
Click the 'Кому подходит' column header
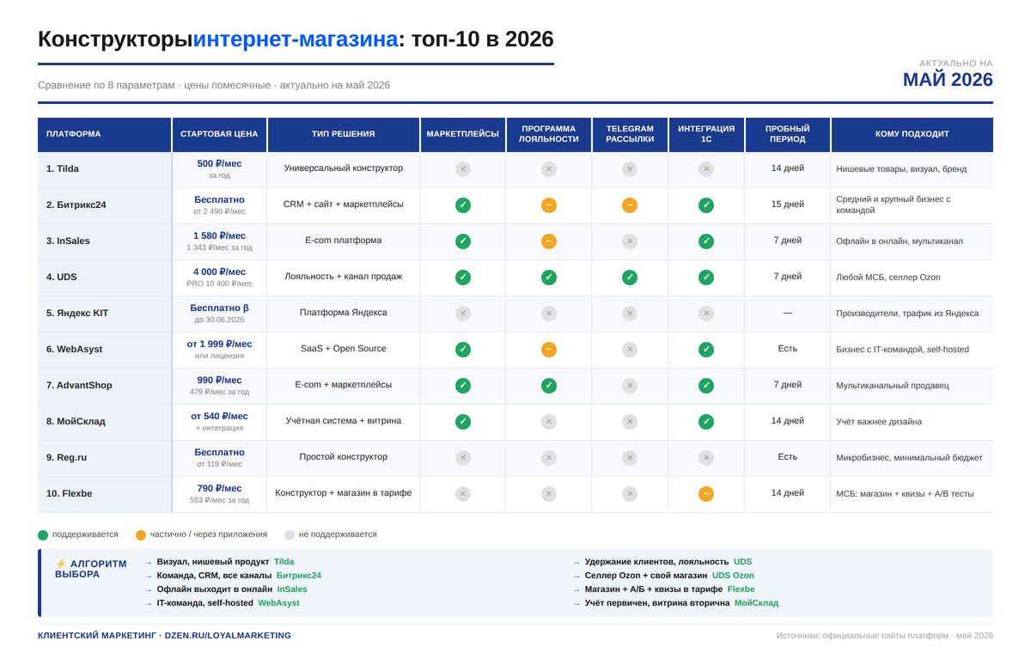click(912, 135)
